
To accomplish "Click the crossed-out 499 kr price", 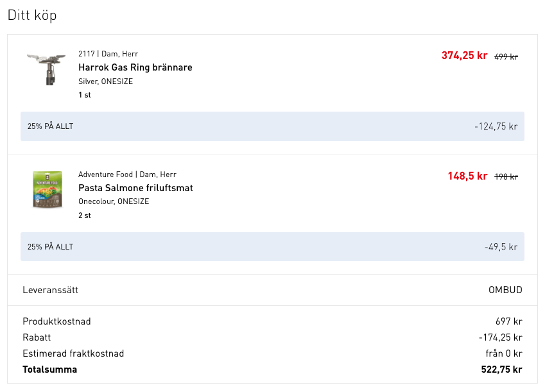I will [x=506, y=56].
